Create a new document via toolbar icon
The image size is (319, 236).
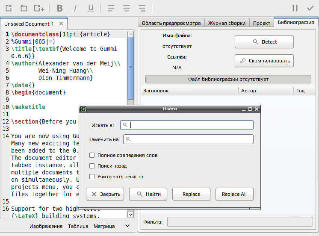tap(9, 8)
